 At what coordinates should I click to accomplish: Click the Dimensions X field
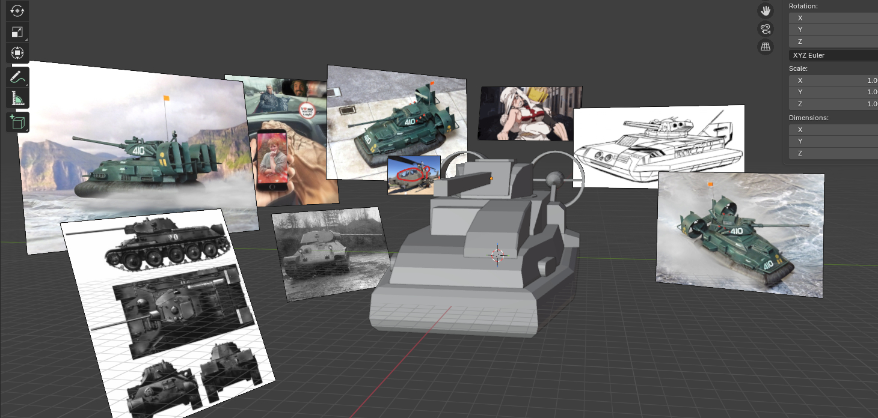pyautogui.click(x=833, y=130)
